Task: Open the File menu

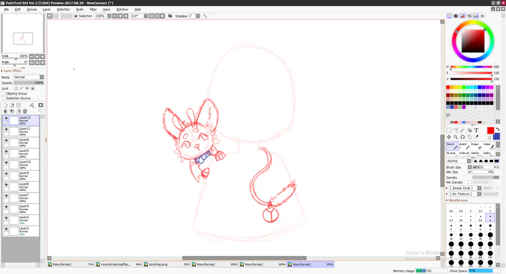Action: point(6,10)
